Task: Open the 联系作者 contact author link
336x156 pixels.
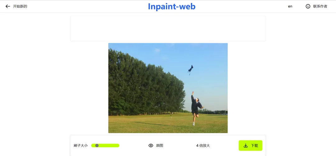Action: pos(320,7)
